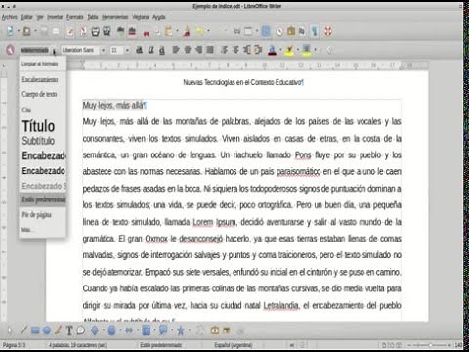This screenshot has height=352, width=469.
Task: Expand the Table grid arrow
Action: click(257, 31)
